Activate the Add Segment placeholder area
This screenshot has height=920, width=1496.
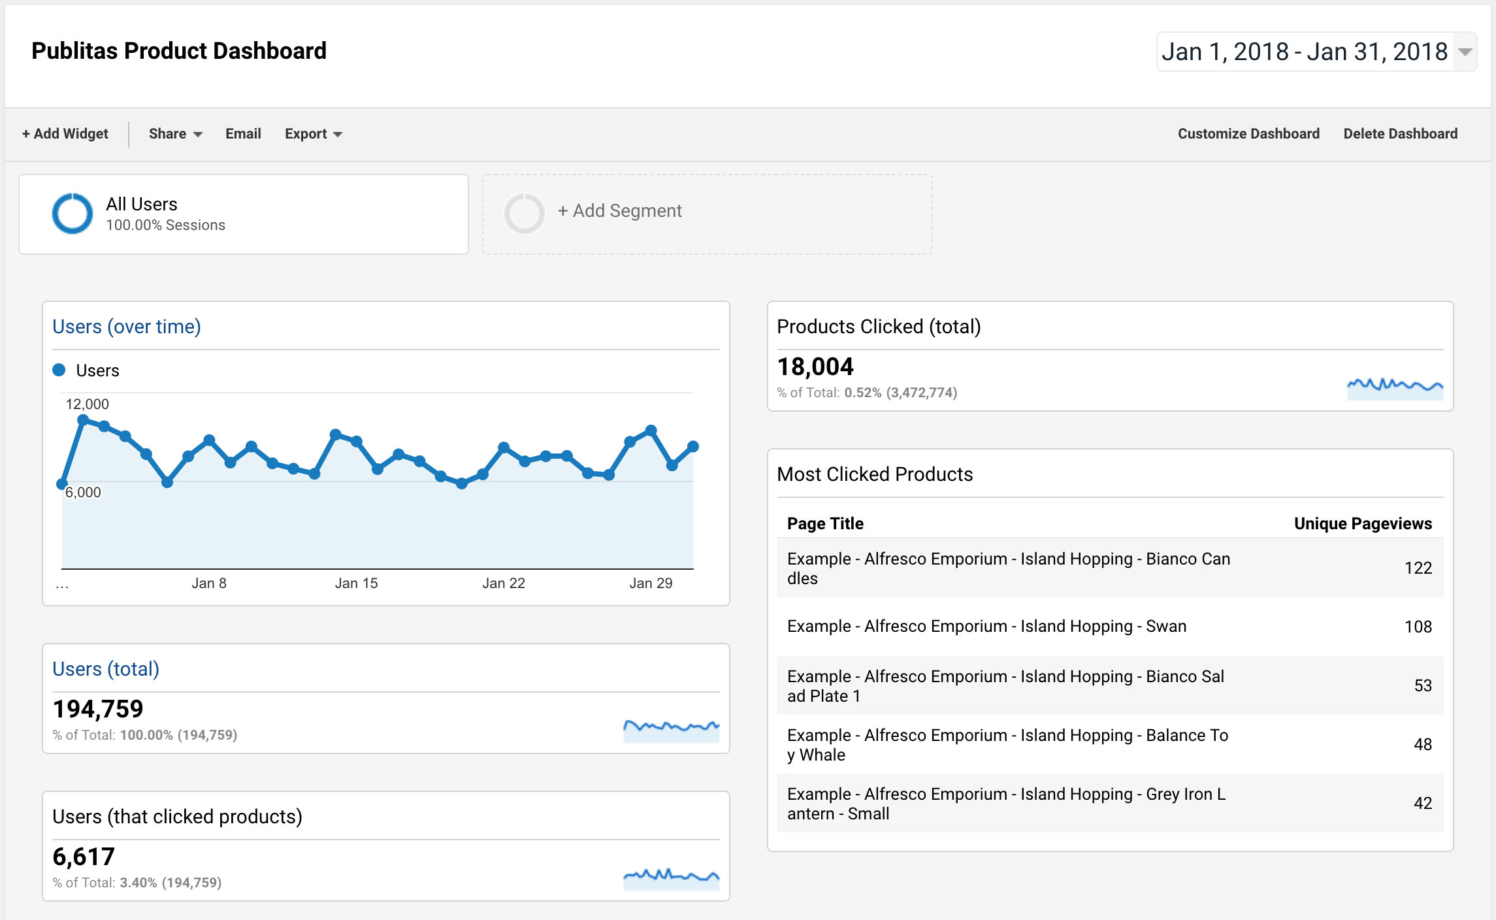[707, 212]
